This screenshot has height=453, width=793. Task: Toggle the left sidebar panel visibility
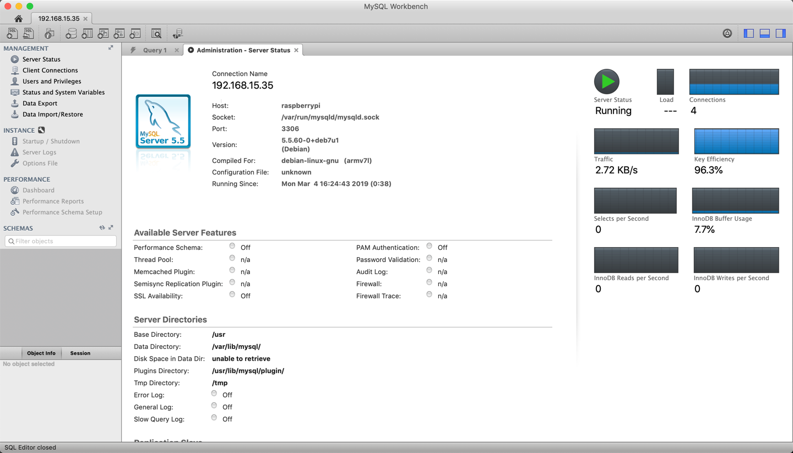pos(748,34)
